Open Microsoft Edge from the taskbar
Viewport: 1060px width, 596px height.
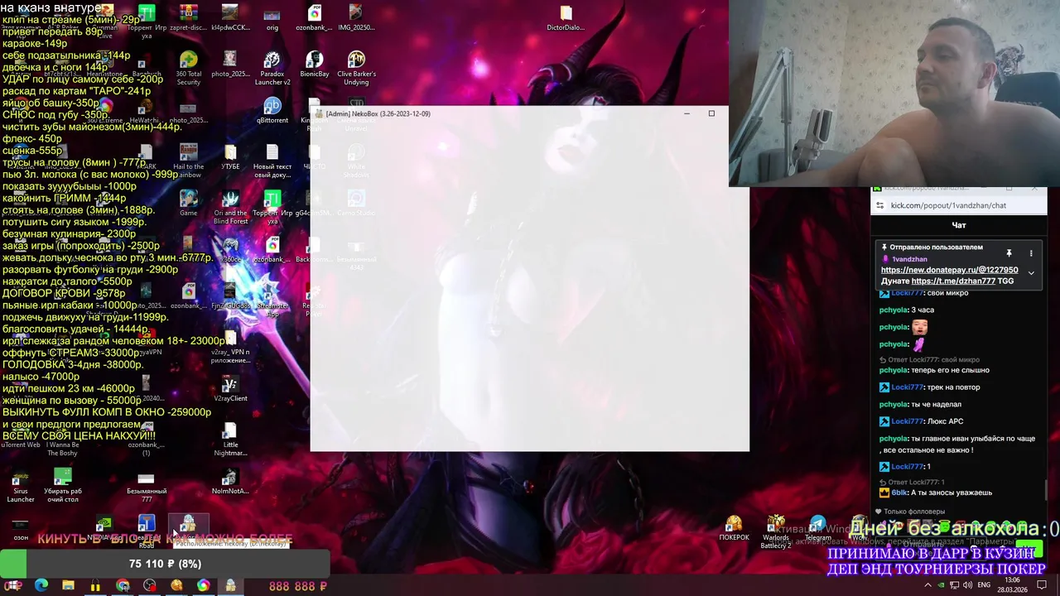pos(41,585)
